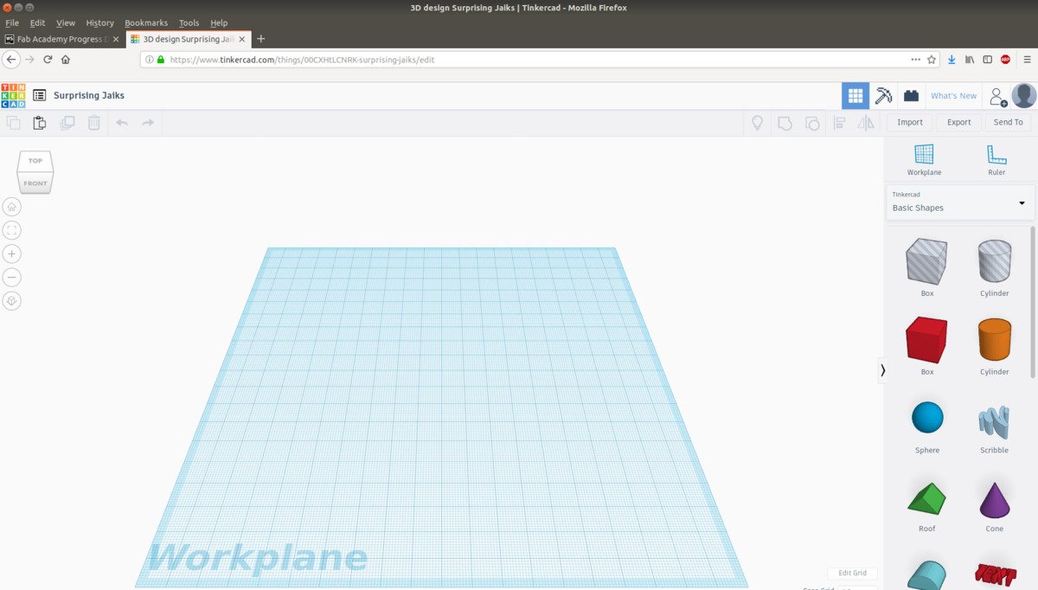Click the Delete trash icon
The image size is (1038, 590).
pyautogui.click(x=93, y=123)
